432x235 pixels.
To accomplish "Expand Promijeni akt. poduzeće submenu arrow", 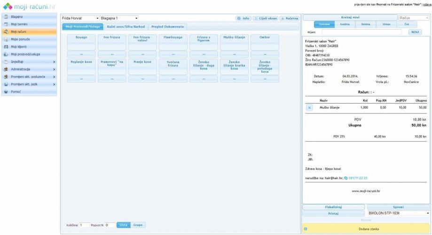I will [x=54, y=76].
